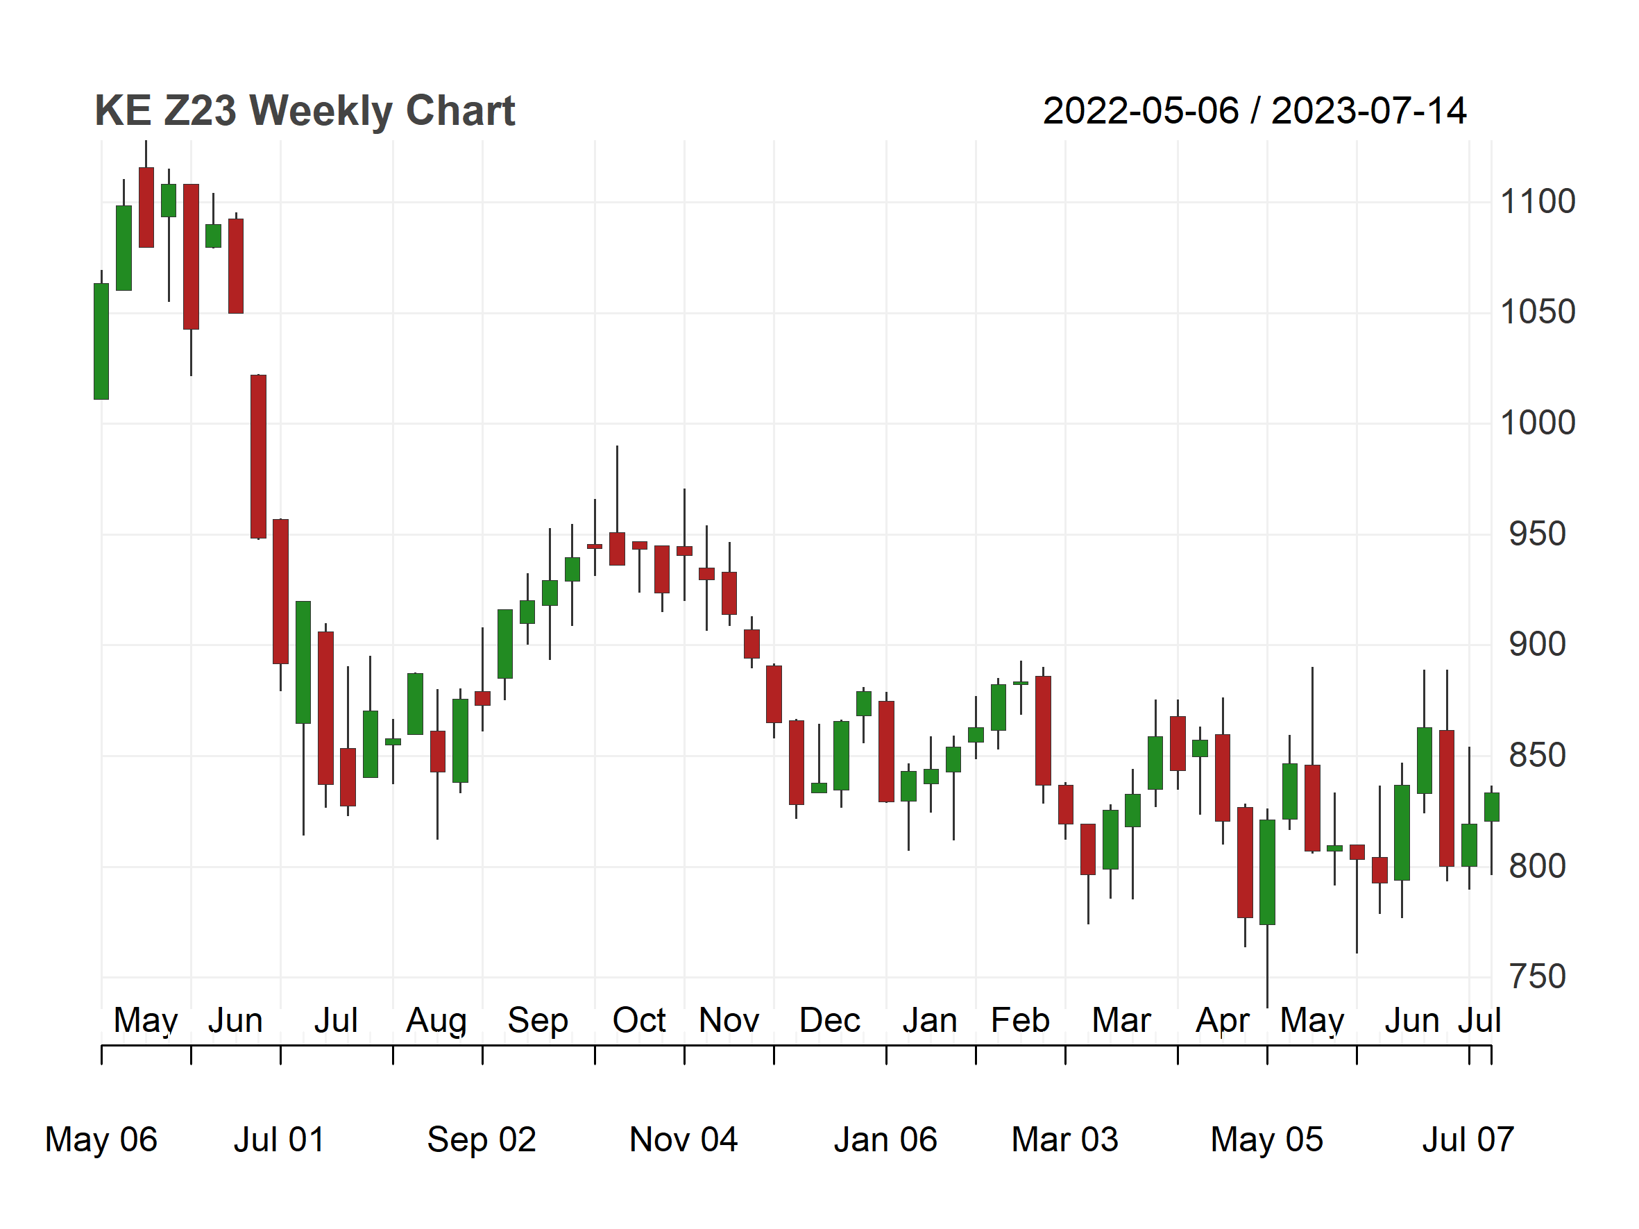
Task: Select the 950 price axis label
Action: pyautogui.click(x=1538, y=534)
